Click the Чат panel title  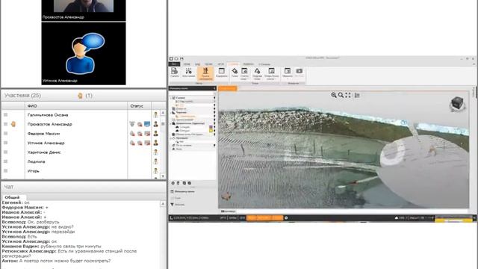coord(8,187)
